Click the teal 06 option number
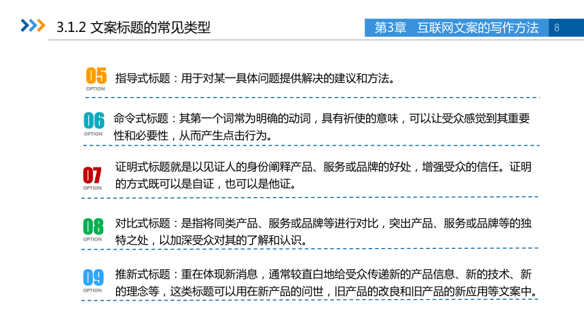 tap(94, 120)
